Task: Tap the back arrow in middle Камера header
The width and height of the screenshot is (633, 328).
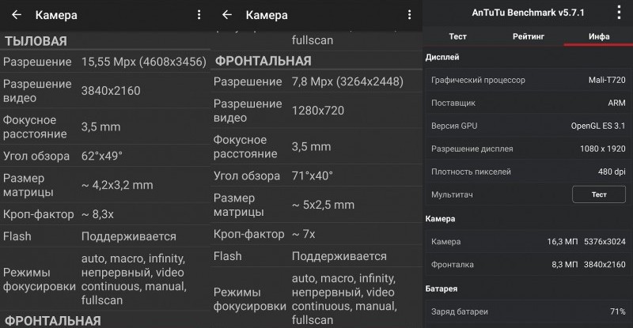Action: [226, 15]
